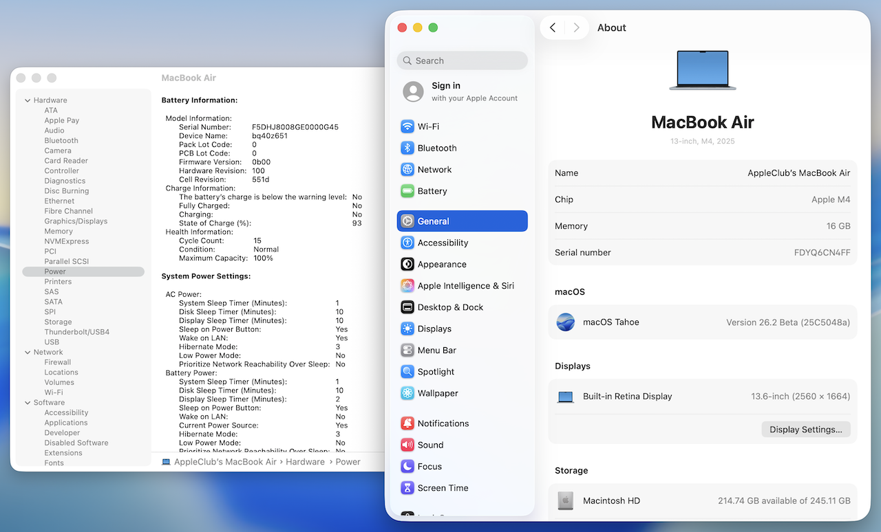
Task: Open the Wallpaper settings icon
Action: click(407, 393)
